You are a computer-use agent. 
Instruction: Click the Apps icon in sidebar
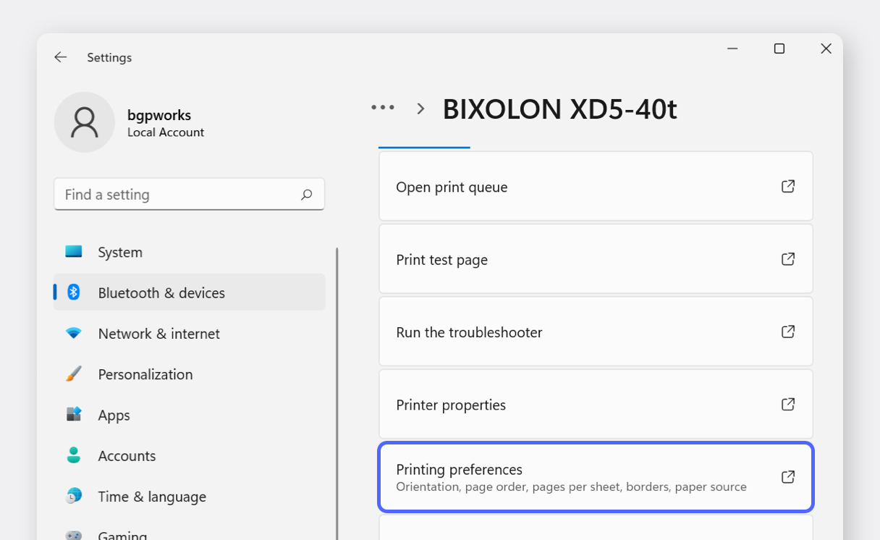[74, 415]
